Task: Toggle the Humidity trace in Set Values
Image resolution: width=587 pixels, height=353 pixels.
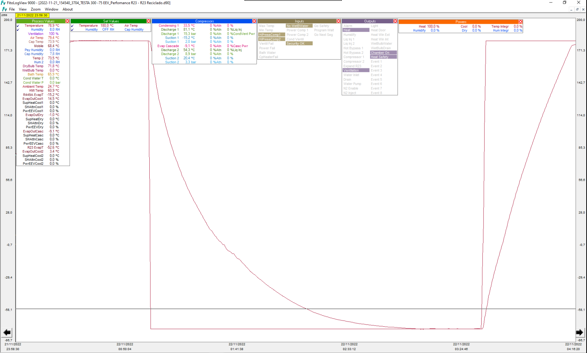Action: coord(72,30)
